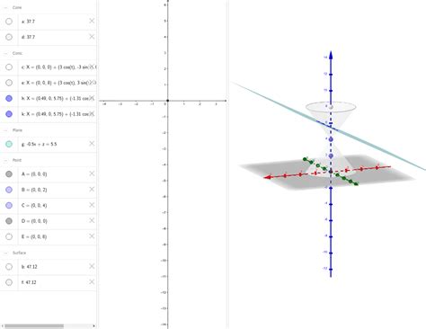Screen dimensions: 426x329
Task: Collapse the Cone group
Action: tap(5, 7)
